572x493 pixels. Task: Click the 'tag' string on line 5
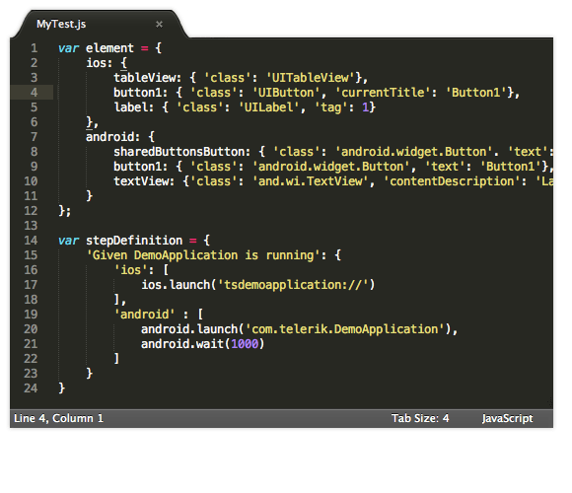coord(330,107)
